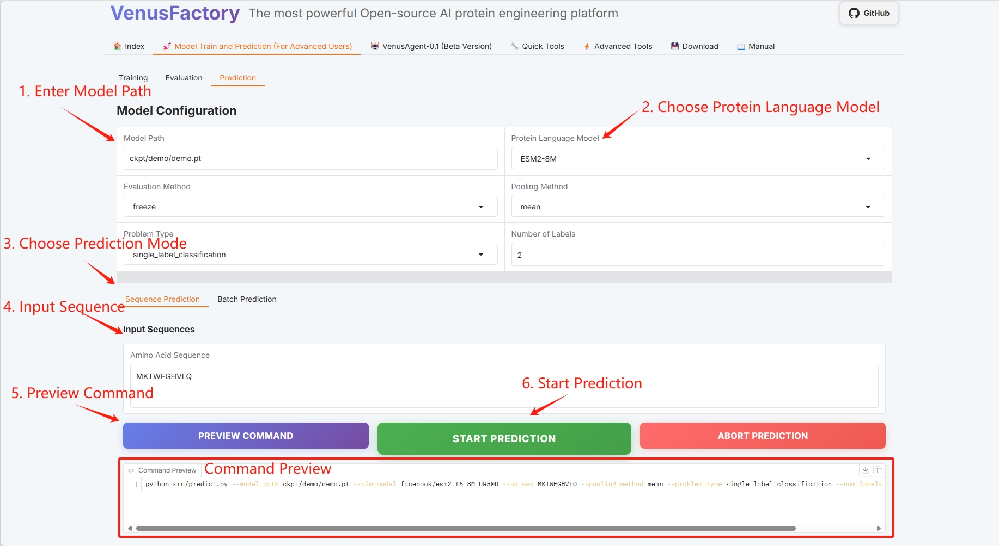Viewport: 999px width, 546px height.
Task: Click the download icon in Command Preview
Action: pyautogui.click(x=866, y=470)
